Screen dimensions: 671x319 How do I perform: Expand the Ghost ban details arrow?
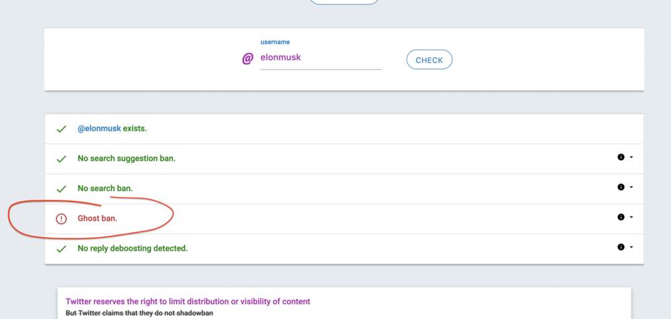tap(631, 217)
